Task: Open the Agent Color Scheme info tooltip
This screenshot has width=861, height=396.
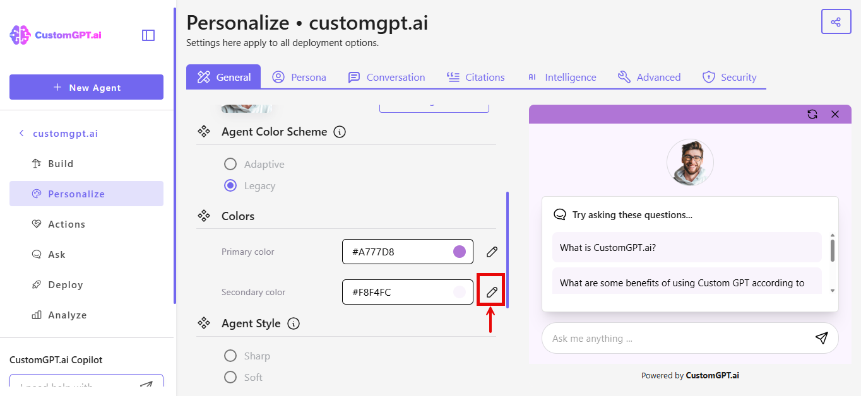Action: point(340,132)
